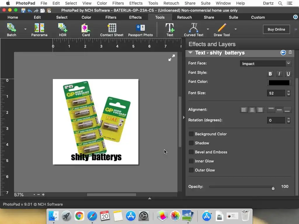Click the Opacity slider handle
The height and width of the screenshot is (224, 299).
(273, 188)
